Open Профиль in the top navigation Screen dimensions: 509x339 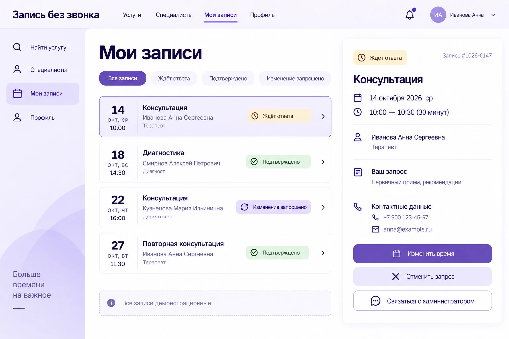[x=262, y=15]
